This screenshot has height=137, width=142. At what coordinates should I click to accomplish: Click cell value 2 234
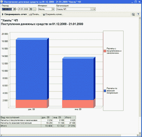click(47, 120)
